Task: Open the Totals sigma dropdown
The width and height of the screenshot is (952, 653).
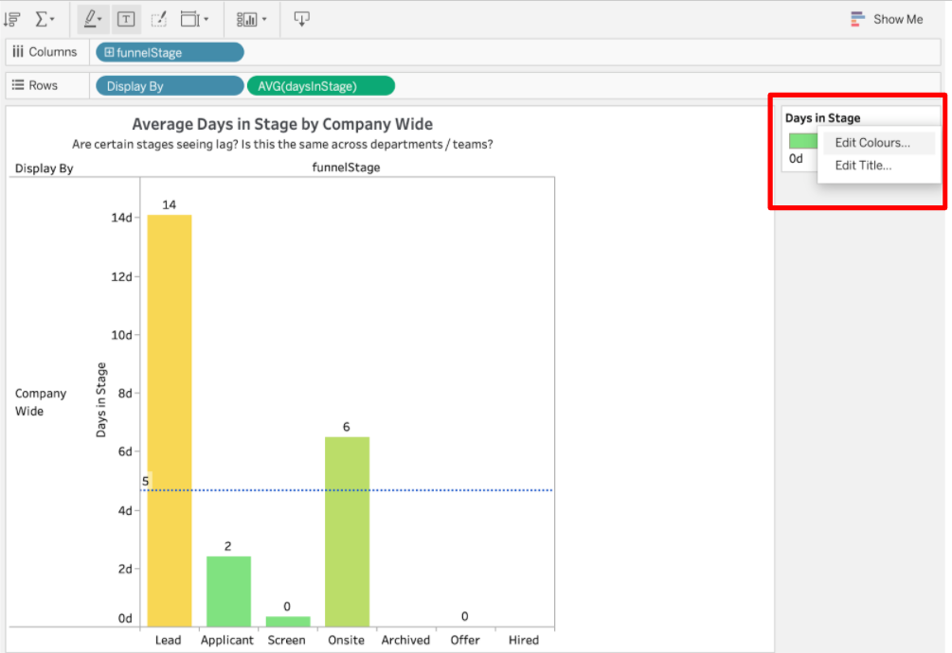Action: click(x=45, y=19)
